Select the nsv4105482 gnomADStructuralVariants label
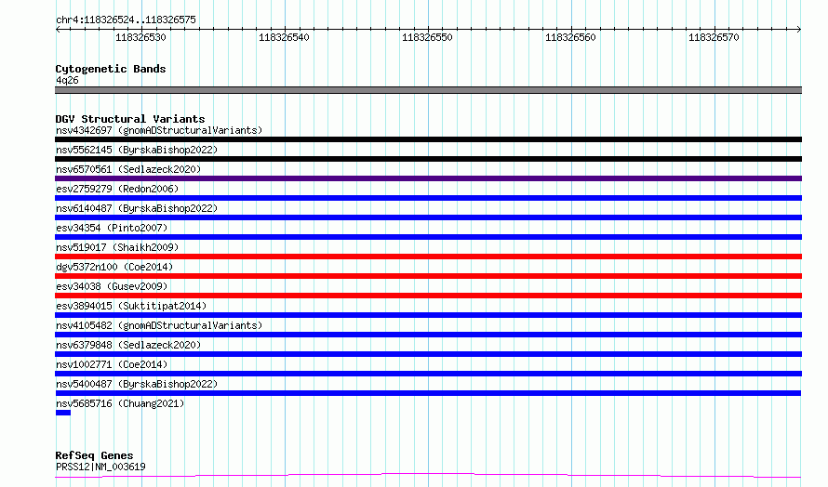The height and width of the screenshot is (487, 828). click(x=159, y=325)
